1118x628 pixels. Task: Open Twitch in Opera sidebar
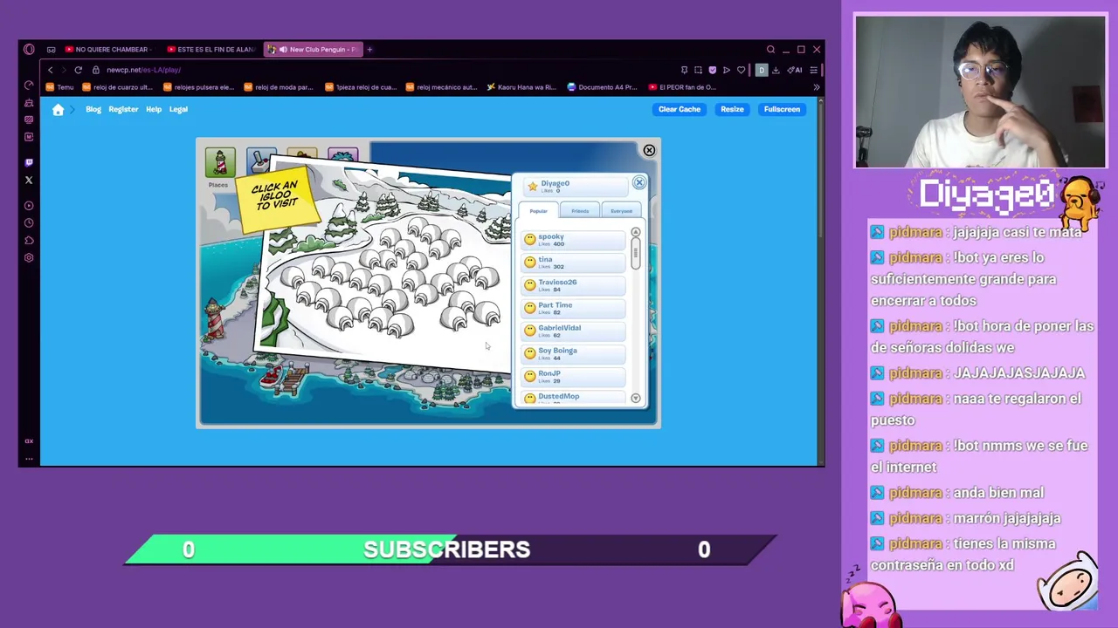pos(29,162)
